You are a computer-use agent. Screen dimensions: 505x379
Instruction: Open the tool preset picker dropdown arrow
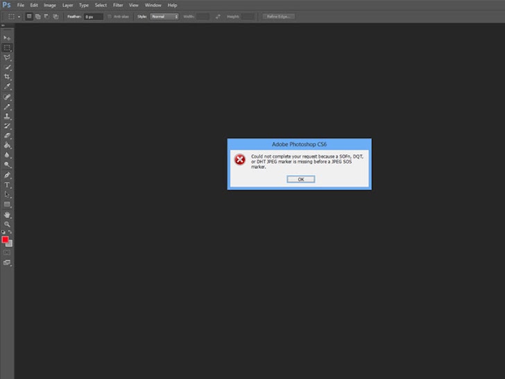click(19, 17)
